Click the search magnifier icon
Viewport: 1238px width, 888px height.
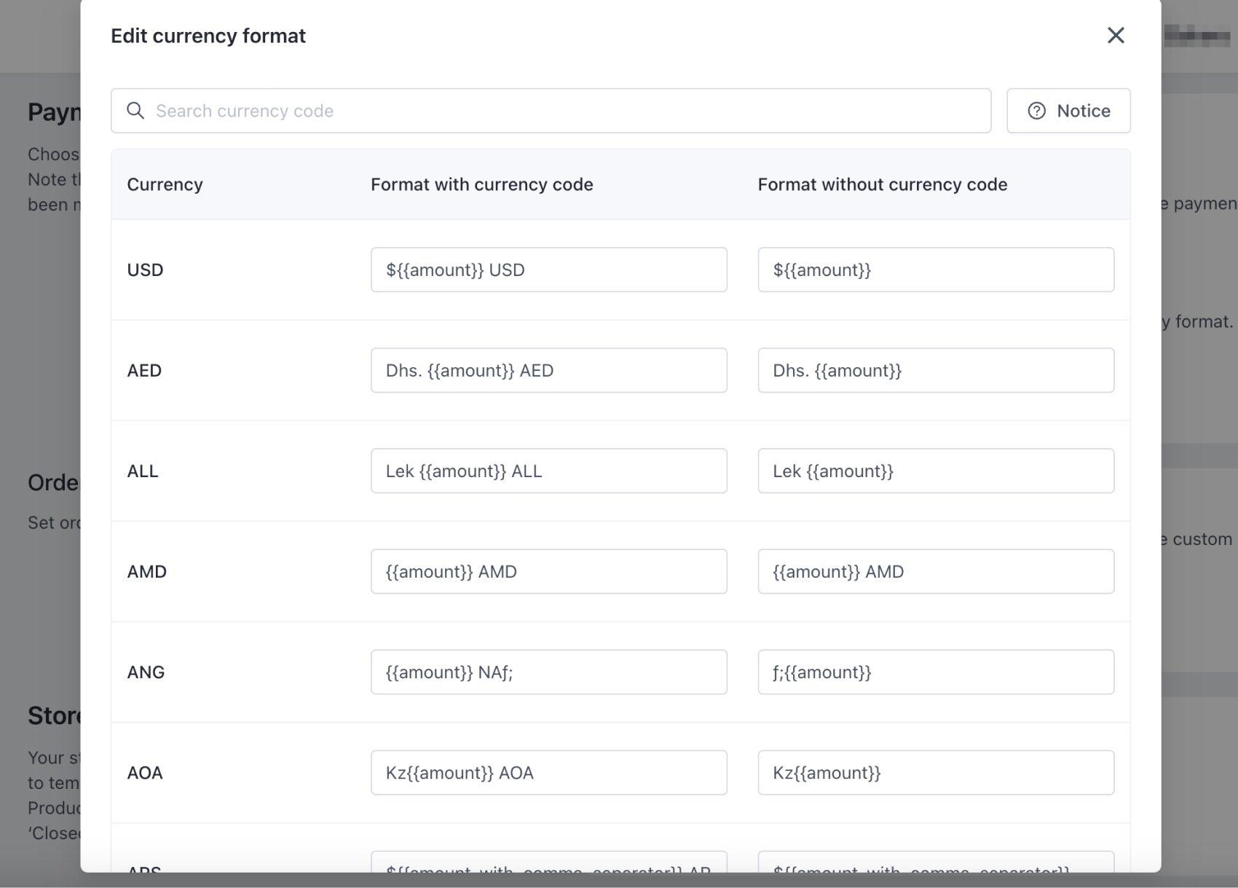click(x=136, y=110)
